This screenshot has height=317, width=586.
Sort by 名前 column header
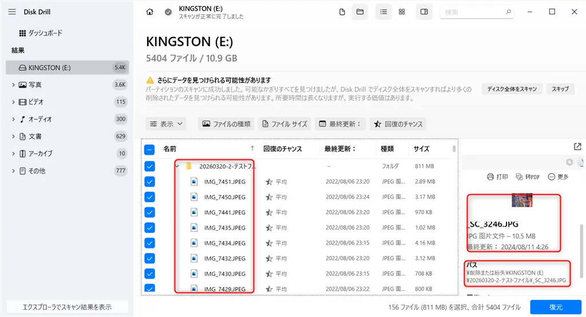[x=169, y=149]
